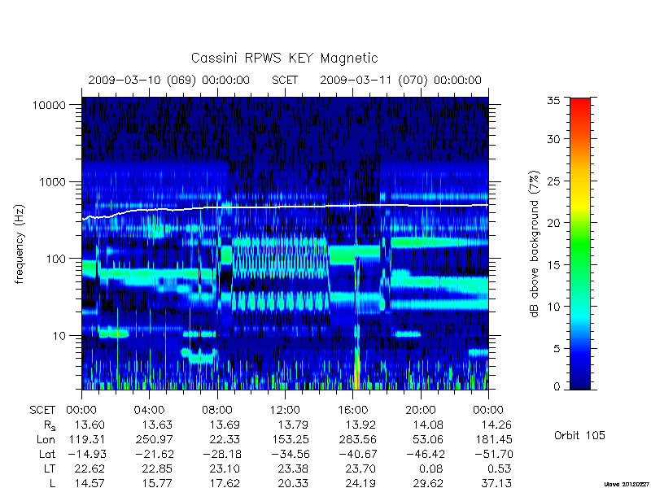Image resolution: width=651 pixels, height=488 pixels.
Task: Click the colorbar value 25
Action: 553,181
